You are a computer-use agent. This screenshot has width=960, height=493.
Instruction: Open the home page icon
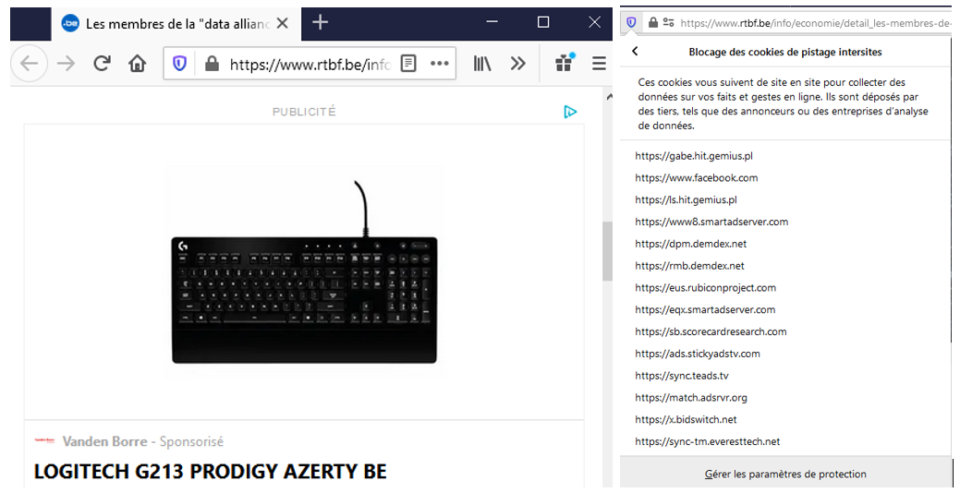click(x=137, y=63)
